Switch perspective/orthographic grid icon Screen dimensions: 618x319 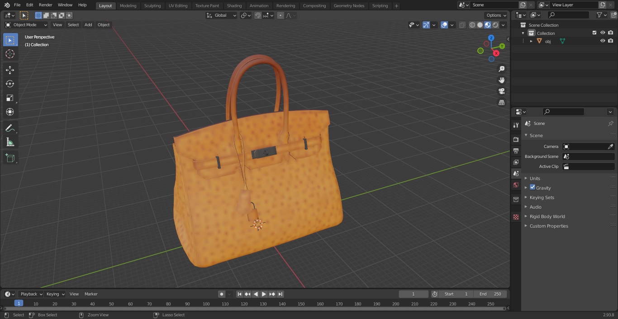click(x=501, y=103)
